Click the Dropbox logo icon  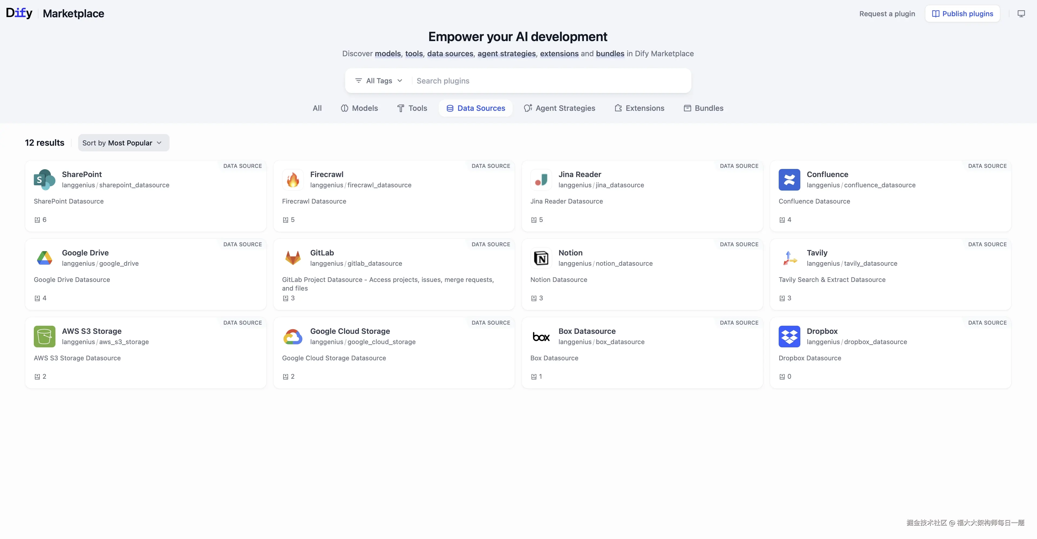tap(789, 336)
